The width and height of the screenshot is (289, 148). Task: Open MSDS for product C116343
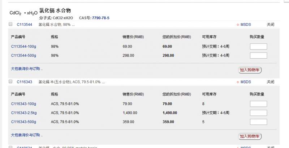point(245,82)
